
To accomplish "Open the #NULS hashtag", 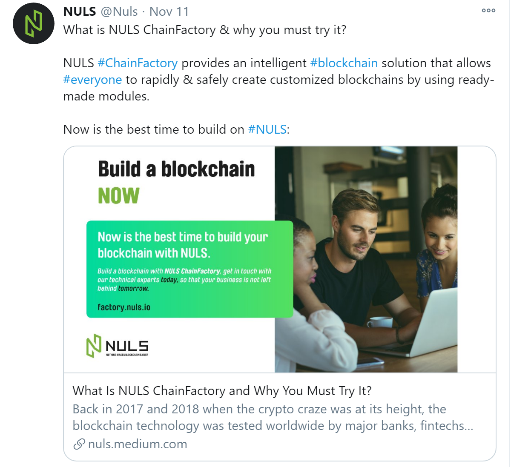I will 267,129.
